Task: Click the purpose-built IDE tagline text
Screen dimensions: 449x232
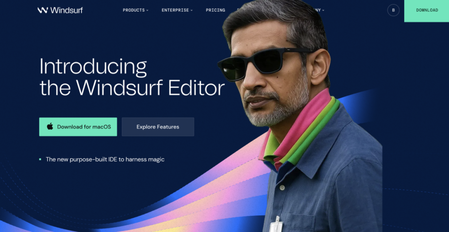Action: [105, 159]
